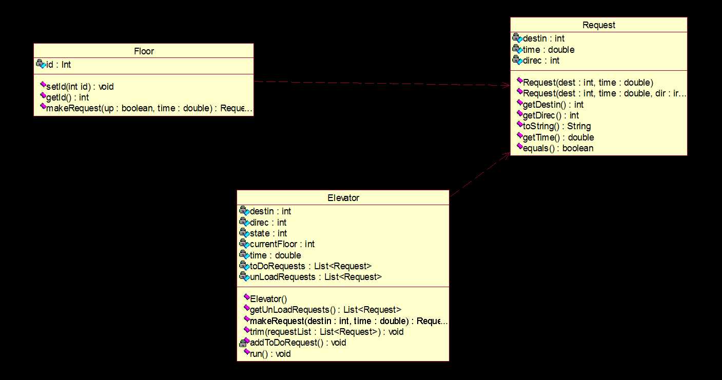722x380 pixels.
Task: Select method text equals() : boolean
Action: click(x=558, y=148)
